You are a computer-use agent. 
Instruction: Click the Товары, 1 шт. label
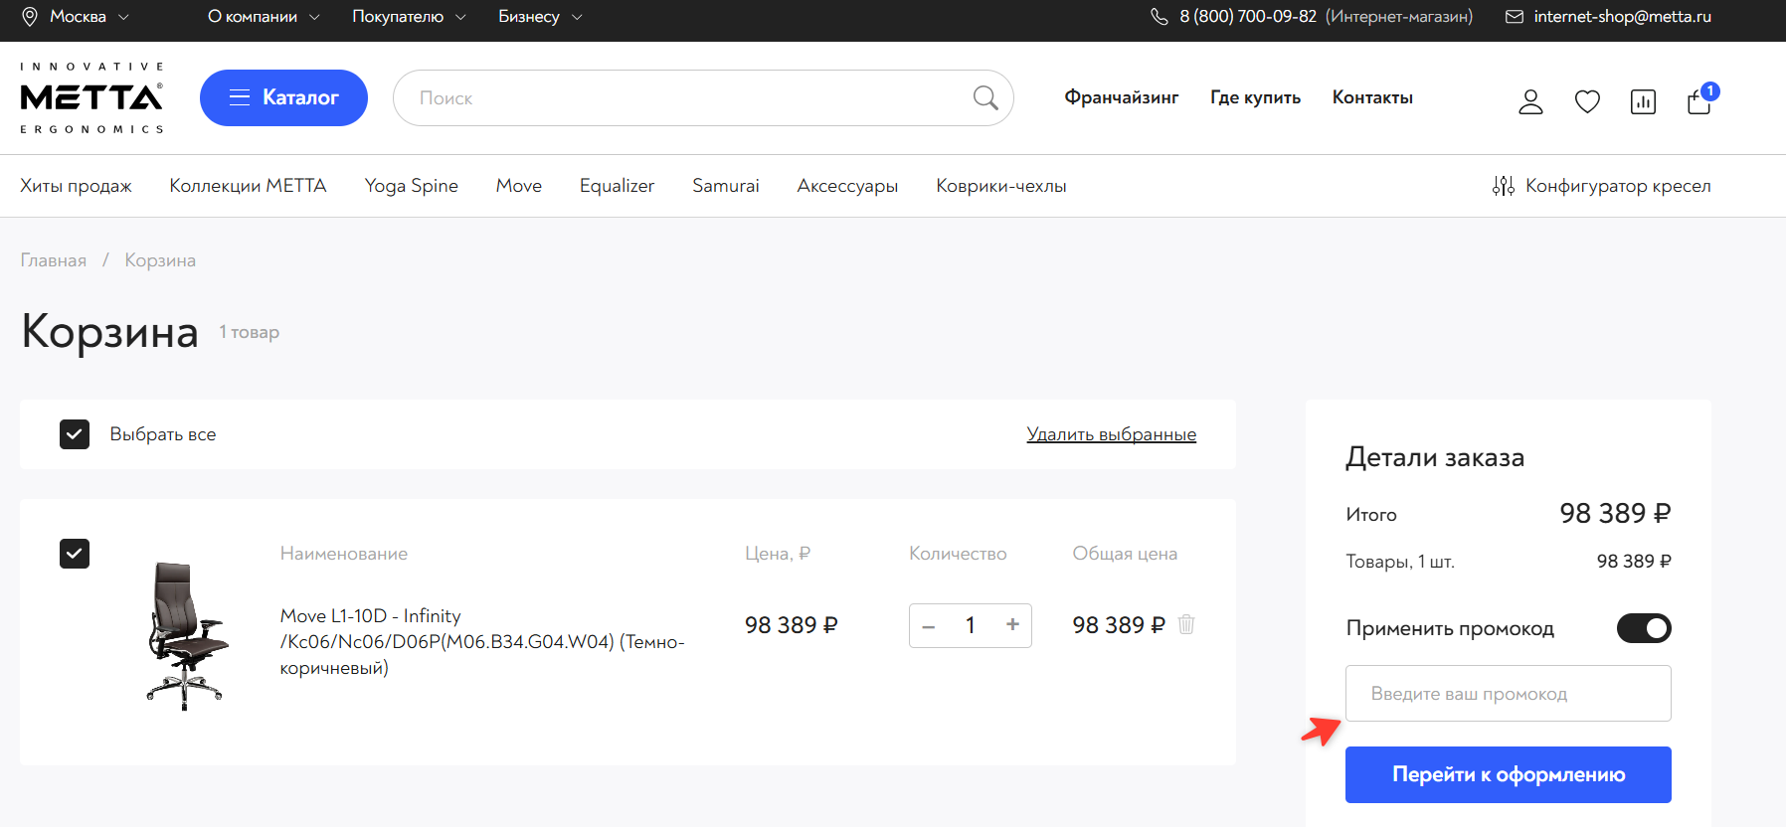1400,562
